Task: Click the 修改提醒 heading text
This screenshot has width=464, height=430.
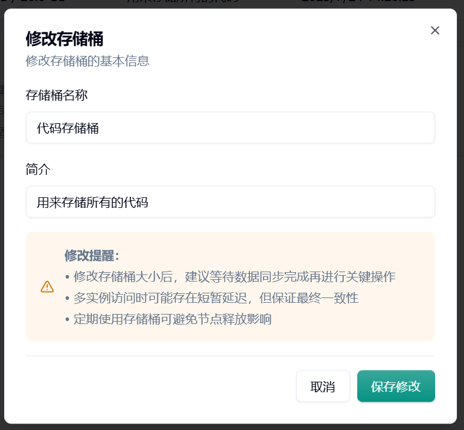Action: point(91,256)
